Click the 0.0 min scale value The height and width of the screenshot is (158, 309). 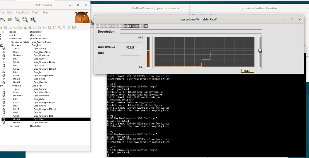click(x=140, y=67)
